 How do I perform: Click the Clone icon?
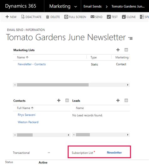click(x=124, y=17)
